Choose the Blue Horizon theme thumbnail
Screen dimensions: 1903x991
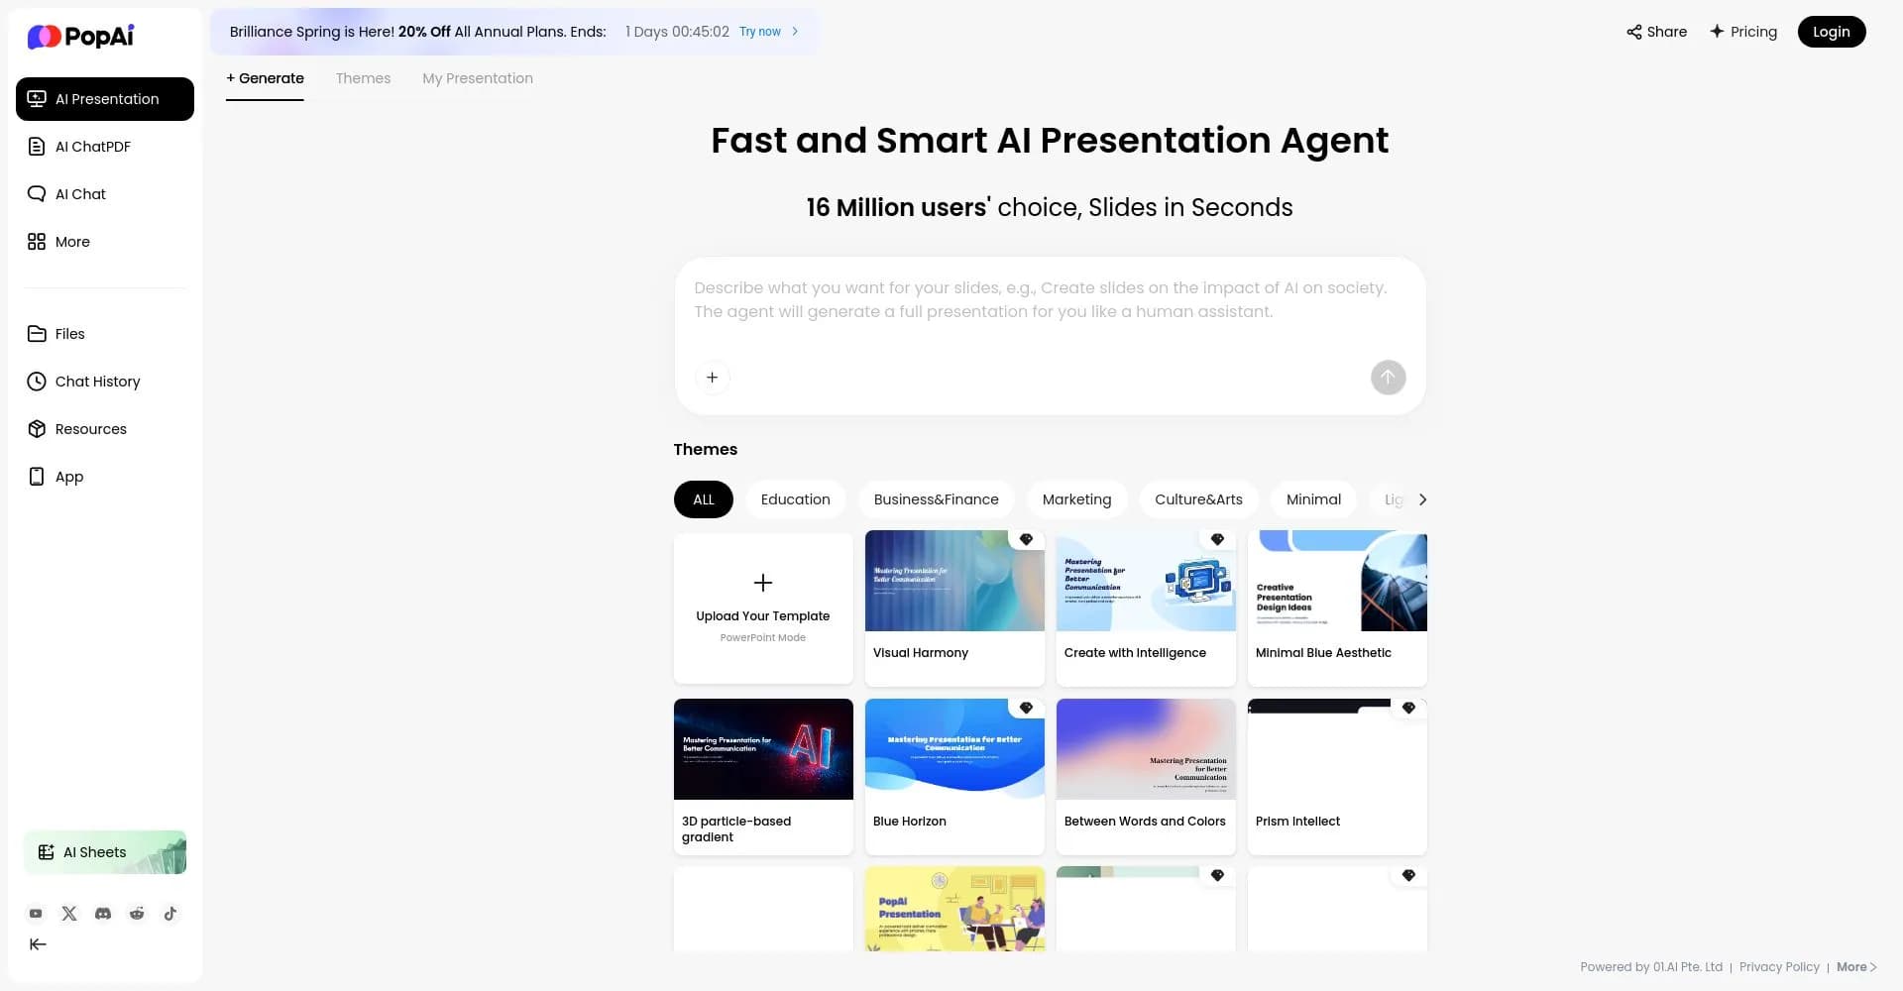coord(954,749)
